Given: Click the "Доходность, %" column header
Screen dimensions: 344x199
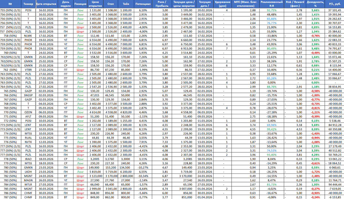Looking at the screenshot, I should (315, 4).
